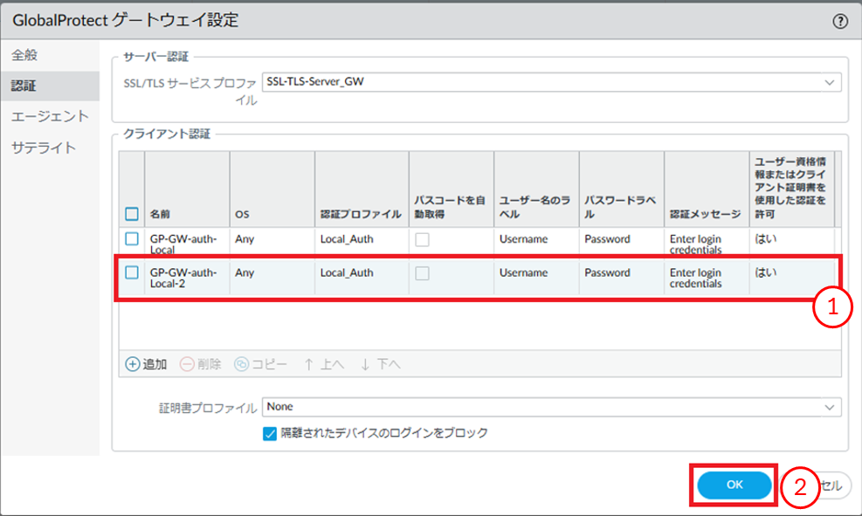Switch to the 全般 tab
The height and width of the screenshot is (516, 862).
(x=24, y=55)
